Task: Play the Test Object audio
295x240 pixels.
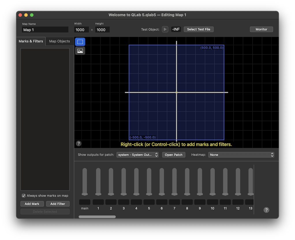Action: [x=165, y=29]
